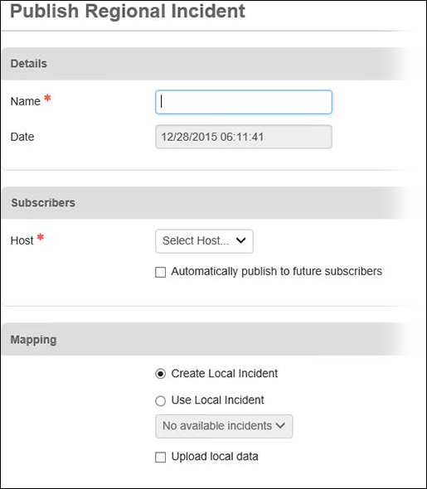
Task: Click the Host field label
Action: click(22, 240)
